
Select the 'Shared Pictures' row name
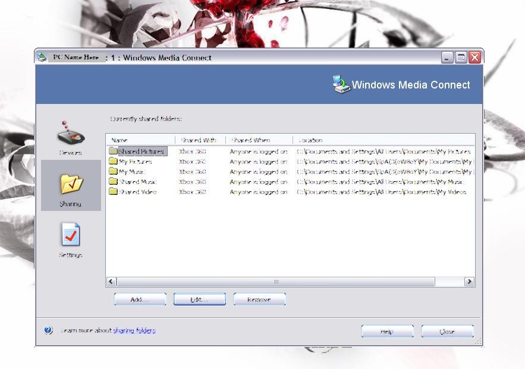pyautogui.click(x=143, y=152)
